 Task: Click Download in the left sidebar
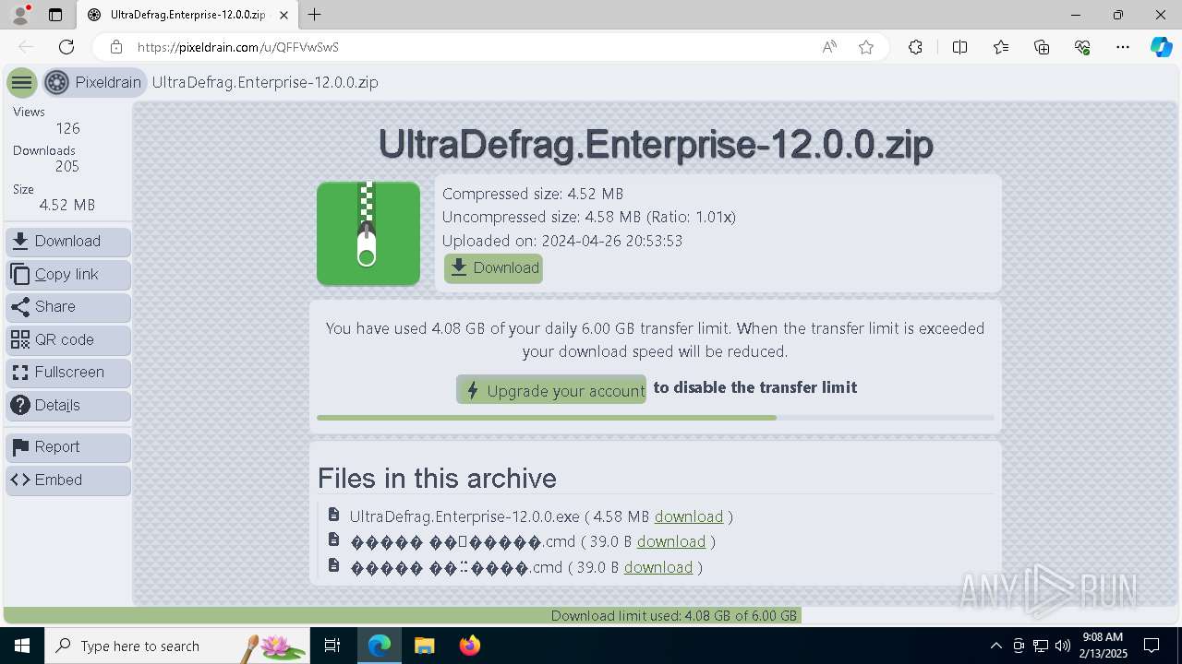68,242
